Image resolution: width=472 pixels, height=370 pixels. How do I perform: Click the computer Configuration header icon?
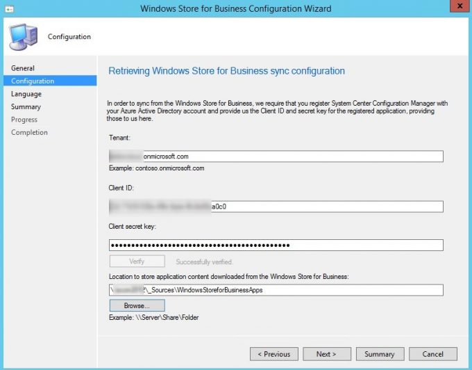tap(23, 37)
